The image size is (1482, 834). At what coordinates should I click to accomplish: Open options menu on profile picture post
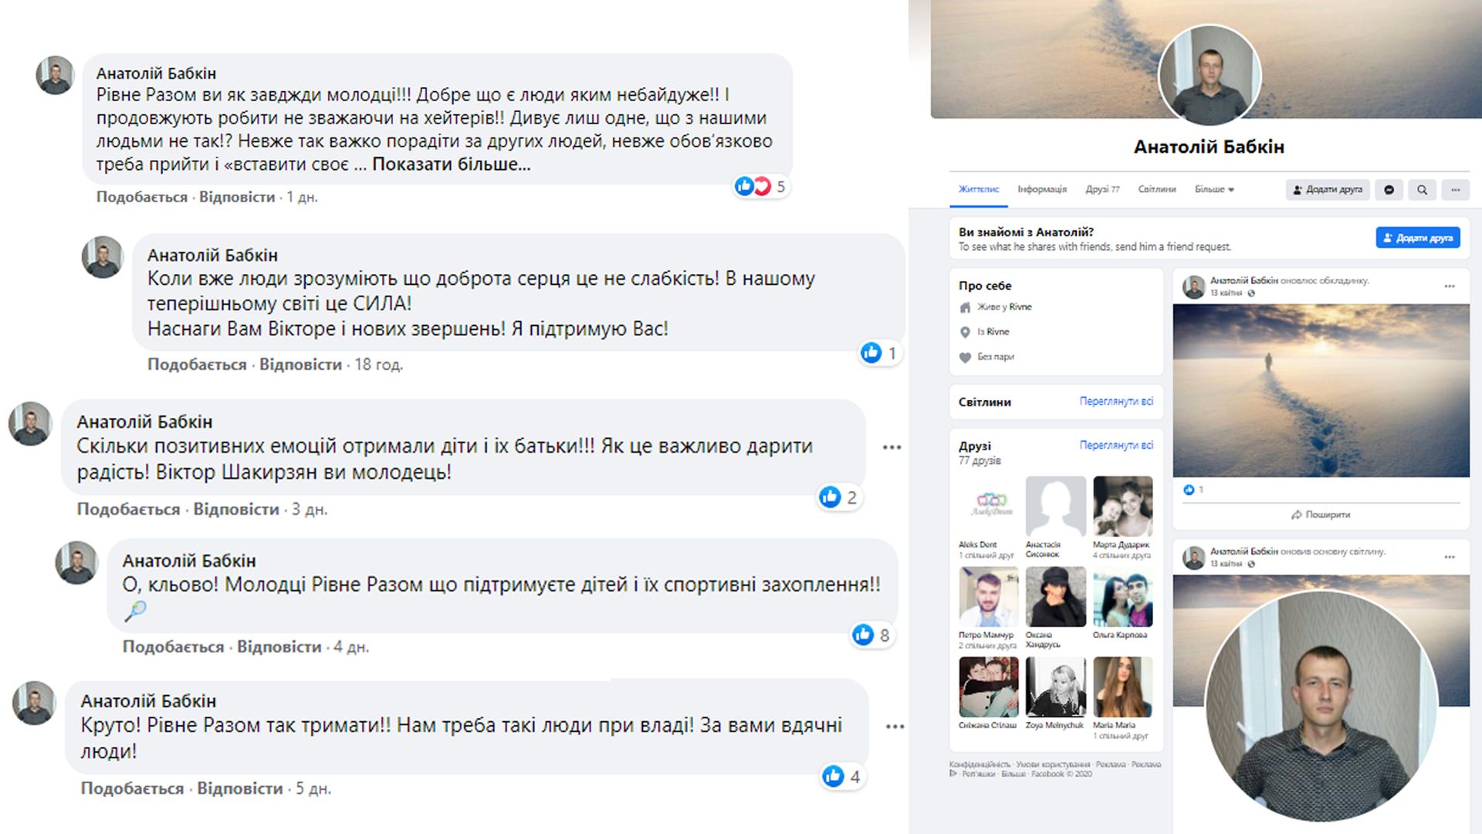click(1450, 557)
